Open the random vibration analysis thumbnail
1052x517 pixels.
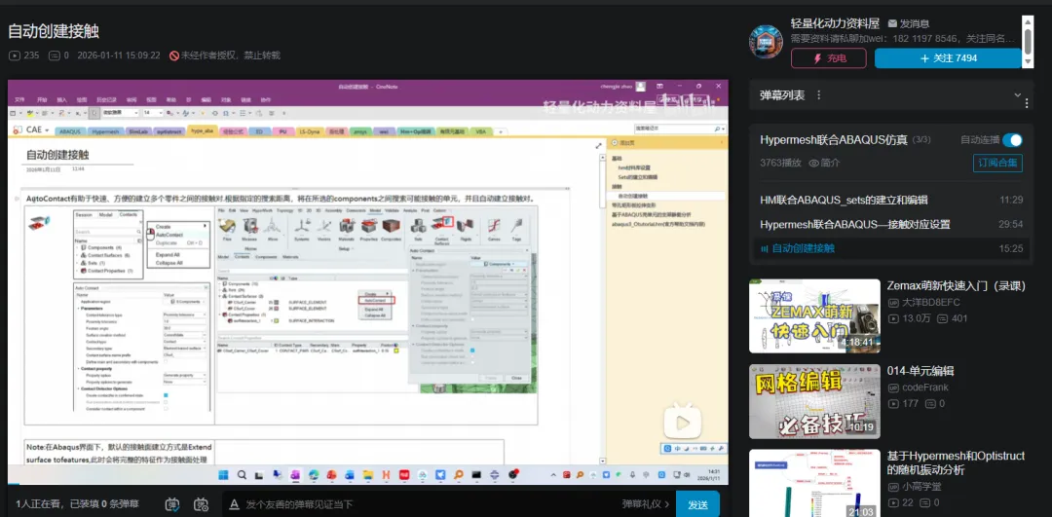[x=814, y=483]
